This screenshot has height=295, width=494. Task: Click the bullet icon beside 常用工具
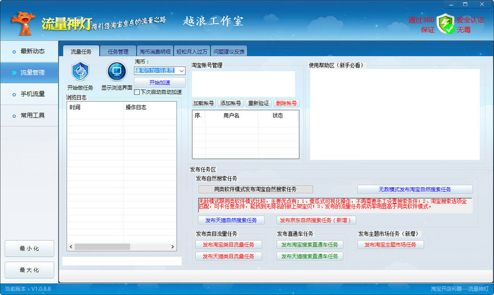(x=13, y=115)
